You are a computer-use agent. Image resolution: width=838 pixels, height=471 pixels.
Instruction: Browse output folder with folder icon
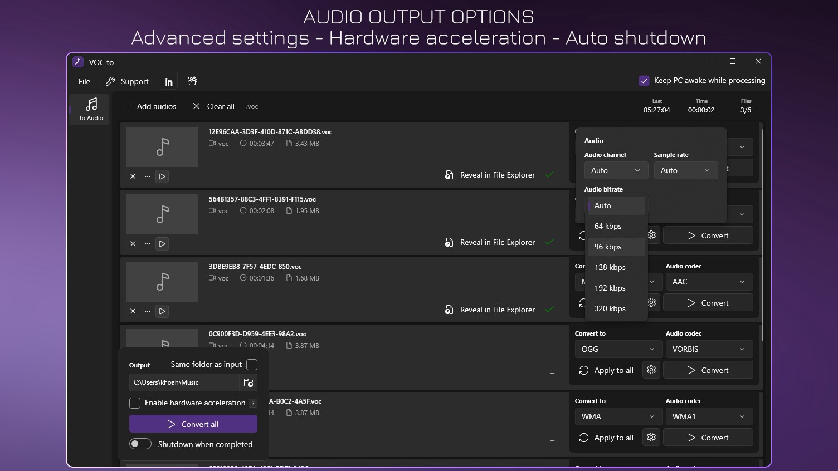click(x=249, y=382)
